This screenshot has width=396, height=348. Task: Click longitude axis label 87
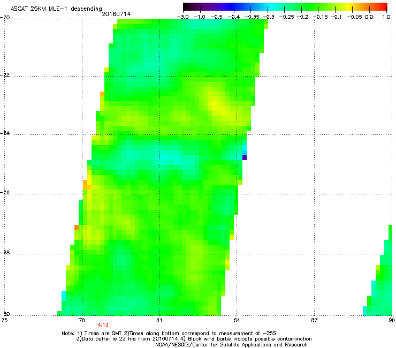[314, 320]
